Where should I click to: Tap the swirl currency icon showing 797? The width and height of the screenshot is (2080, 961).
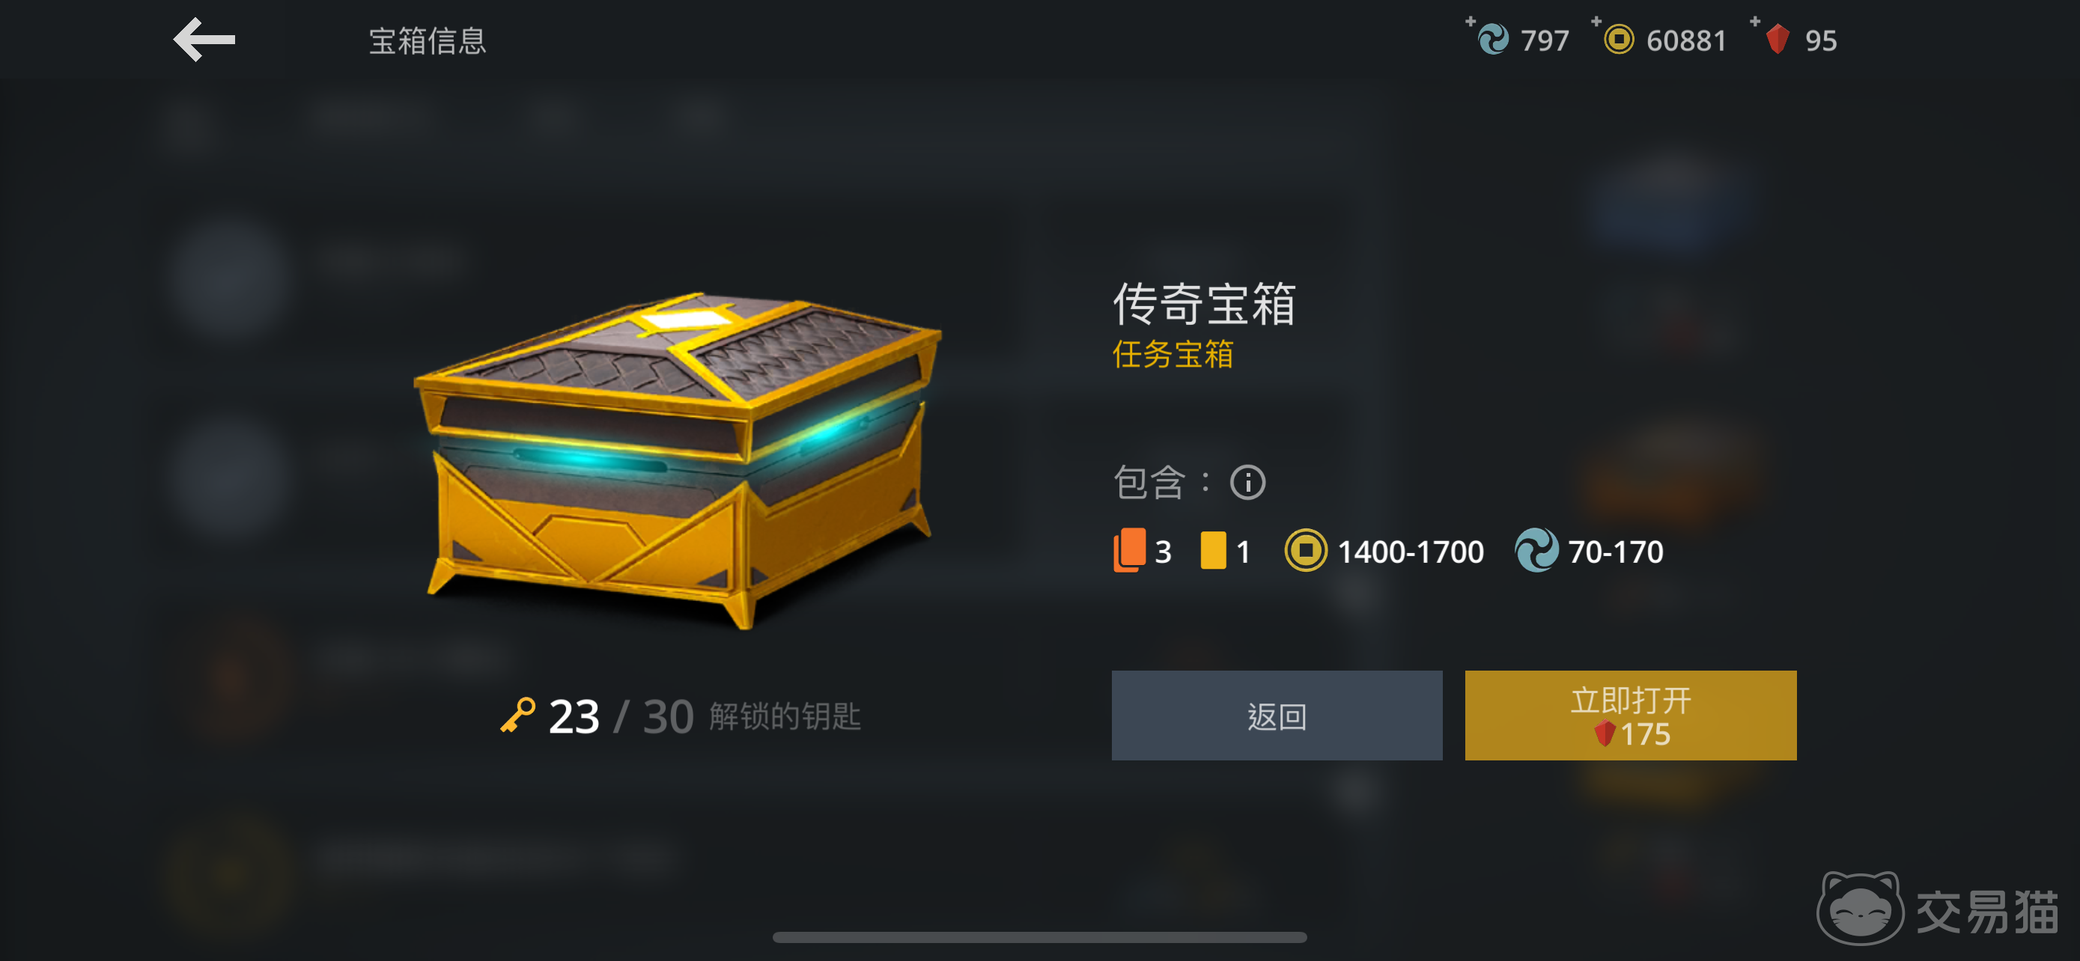click(x=1493, y=40)
